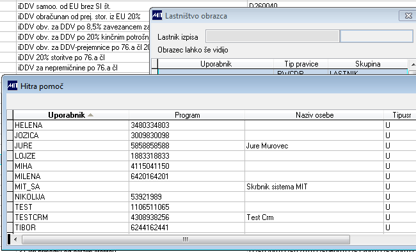Select user JOZICA in the list
416x252 pixels.
pyautogui.click(x=26, y=136)
